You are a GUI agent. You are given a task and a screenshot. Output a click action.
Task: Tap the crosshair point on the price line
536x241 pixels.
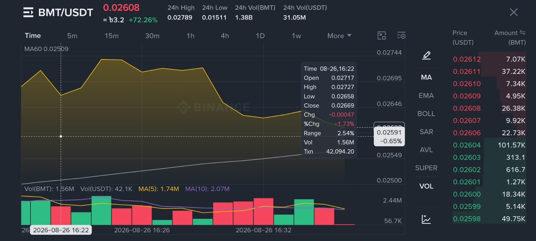point(61,136)
